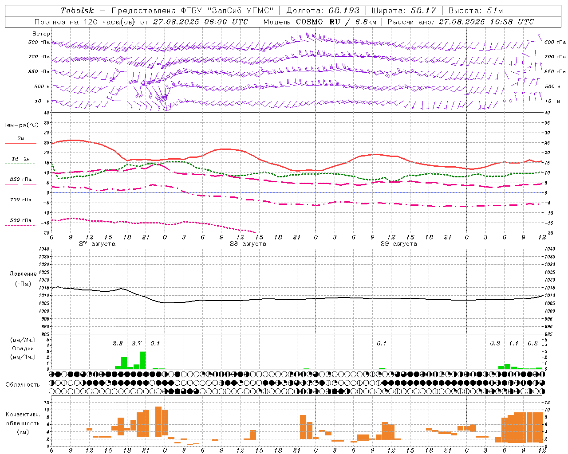
Task: Click the "(км)" unit under convective cloudiness
Action: pos(23,432)
